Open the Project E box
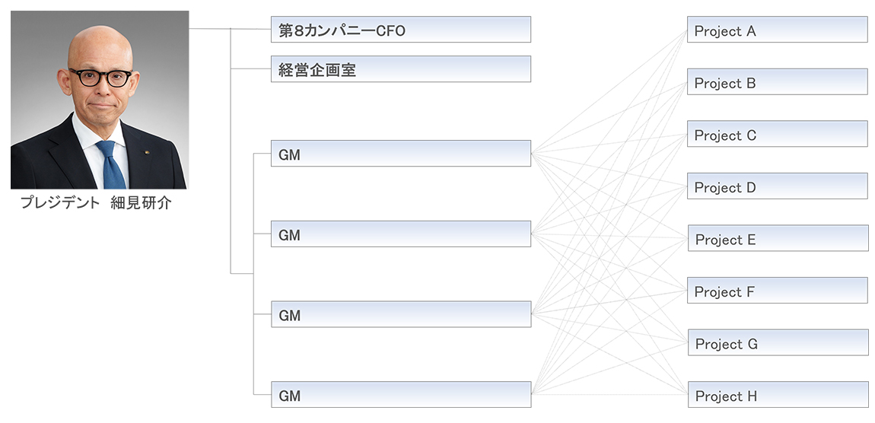This screenshot has height=423, width=875. pyautogui.click(x=778, y=238)
